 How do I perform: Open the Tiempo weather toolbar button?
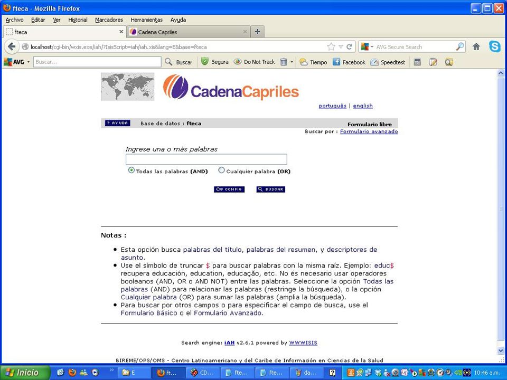pos(313,62)
